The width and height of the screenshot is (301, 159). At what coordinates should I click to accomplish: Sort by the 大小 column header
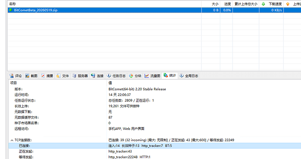215,4
